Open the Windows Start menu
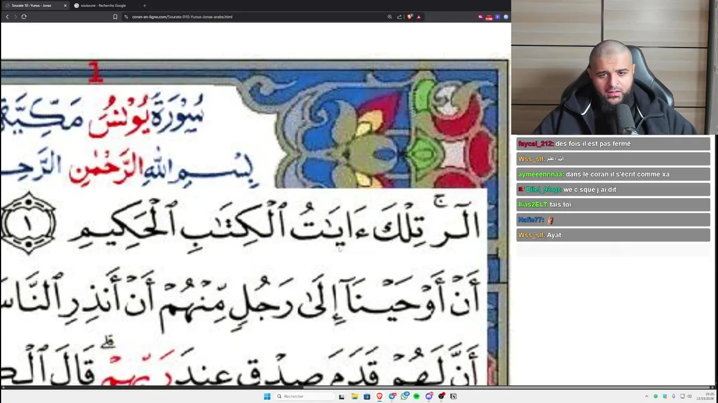718x403 pixels. [x=267, y=396]
